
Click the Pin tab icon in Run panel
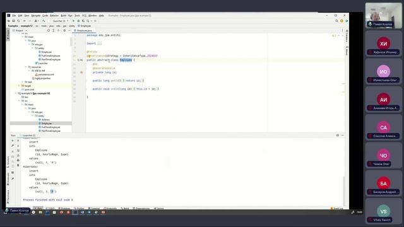13,178
